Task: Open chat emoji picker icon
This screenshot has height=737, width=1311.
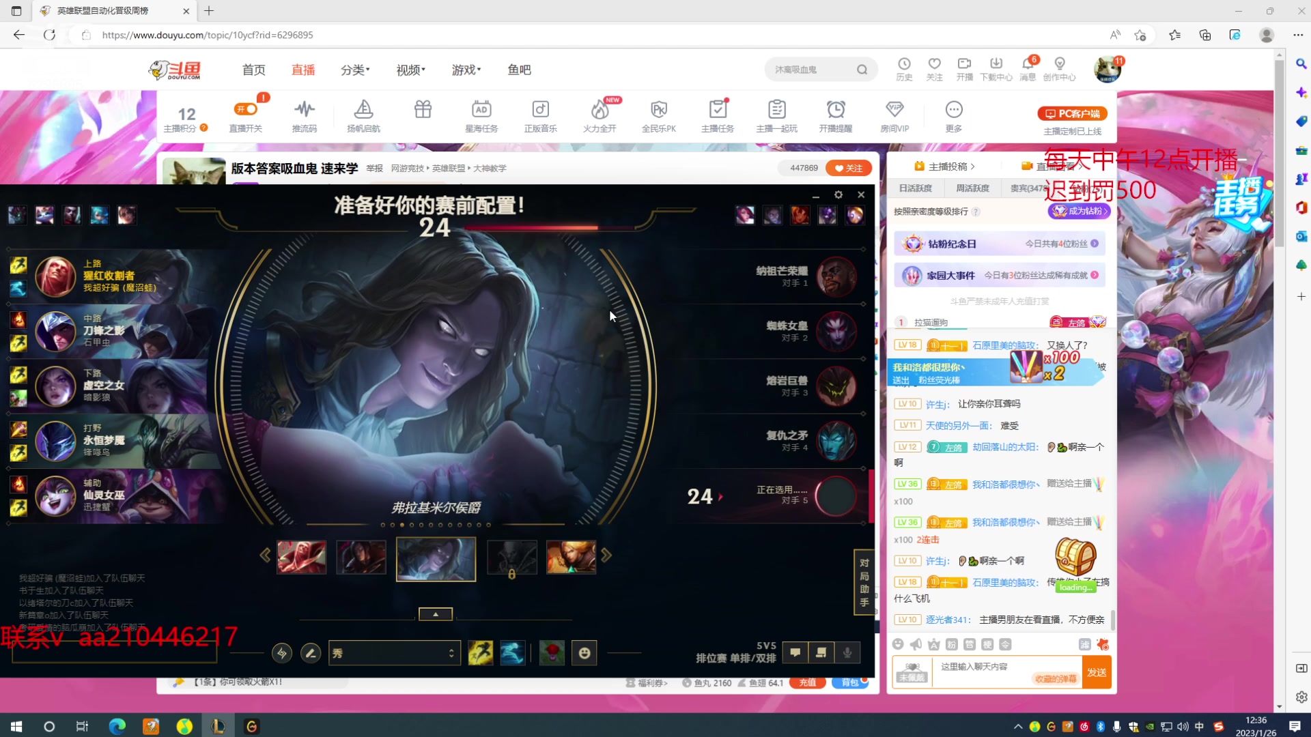Action: 898,644
